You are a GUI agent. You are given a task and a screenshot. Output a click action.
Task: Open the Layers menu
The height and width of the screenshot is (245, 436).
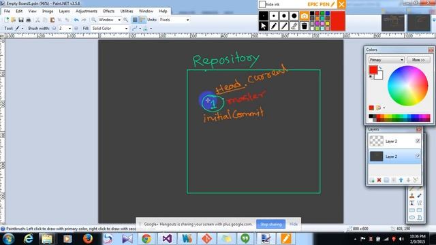tap(64, 11)
